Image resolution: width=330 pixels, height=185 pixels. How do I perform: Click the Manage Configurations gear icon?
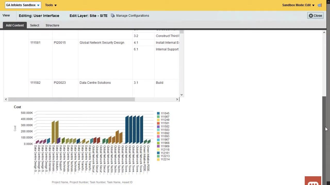(113, 16)
